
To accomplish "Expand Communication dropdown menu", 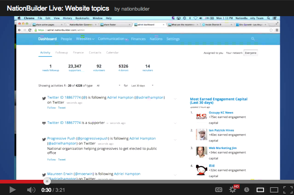I will point(113,39).
